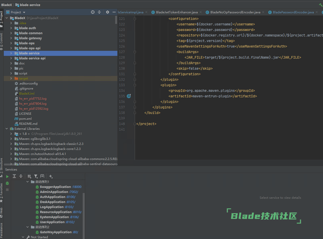Viewport: 323px width, 239px height.
Task: Click the bug icon beside GateWayApplication
Action: click(x=37, y=232)
